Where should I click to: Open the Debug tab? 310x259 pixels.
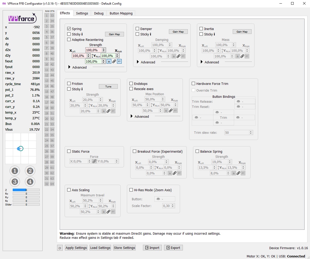pos(99,13)
